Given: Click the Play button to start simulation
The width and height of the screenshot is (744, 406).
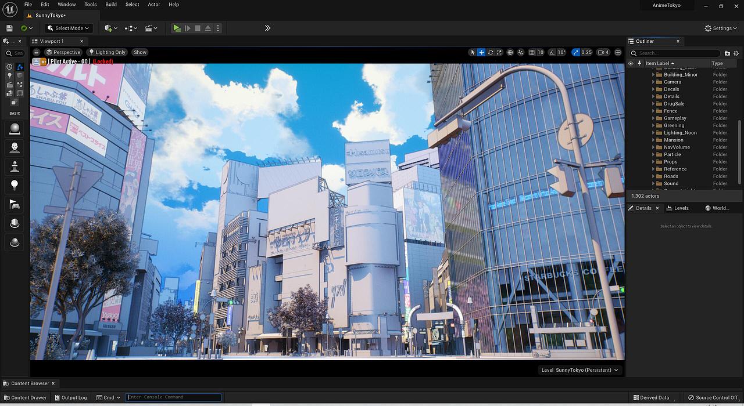Looking at the screenshot, I should coord(177,28).
